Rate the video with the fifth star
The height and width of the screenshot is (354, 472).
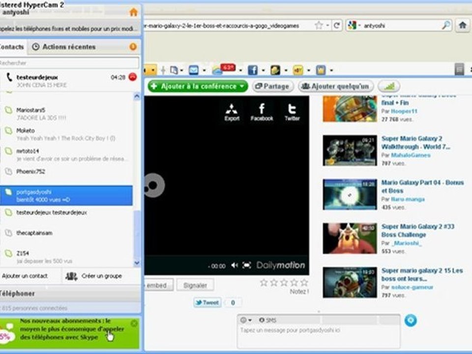click(x=304, y=282)
